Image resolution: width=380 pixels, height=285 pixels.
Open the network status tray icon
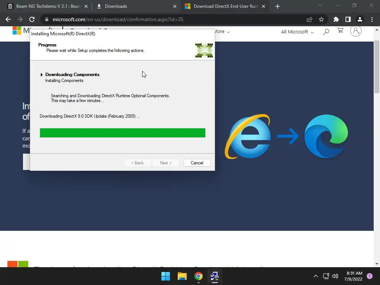coord(326,276)
